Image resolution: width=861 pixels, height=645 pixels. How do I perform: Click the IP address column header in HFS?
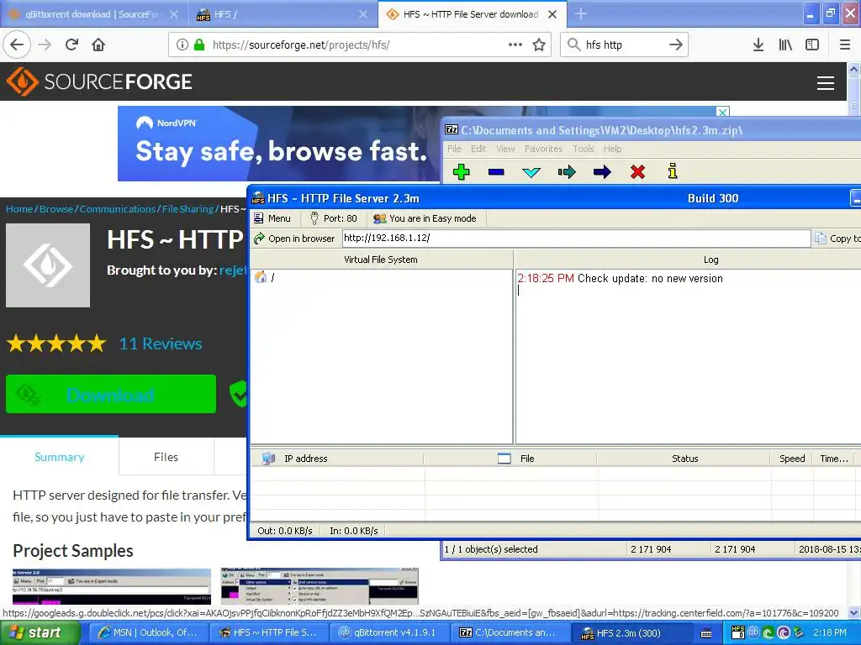[337, 459]
